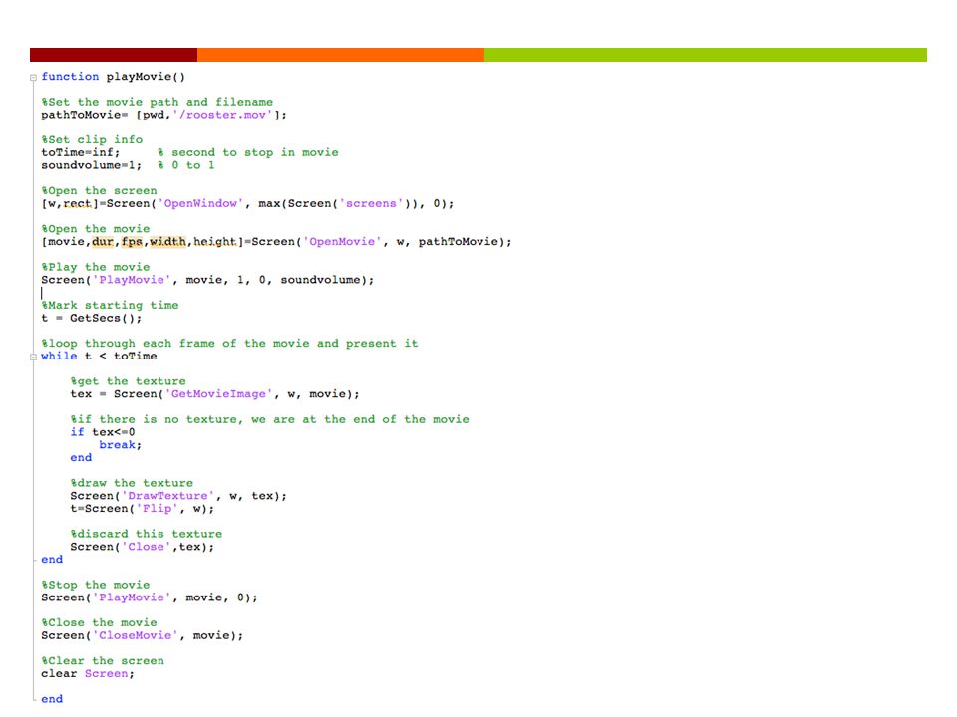Select the comment '%Play the movie'
Viewport: 957px width, 717px height.
tap(96, 267)
